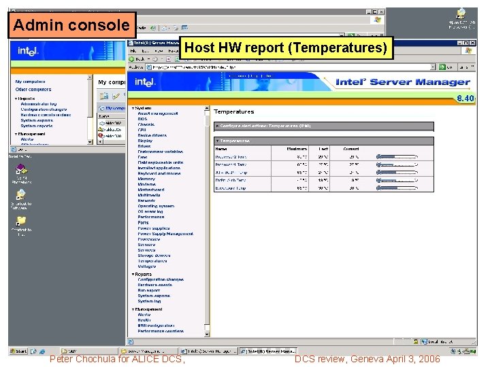490x367 pixels.
Task: Click the Forward arrow in Server Manager toolbar
Action: [155, 59]
